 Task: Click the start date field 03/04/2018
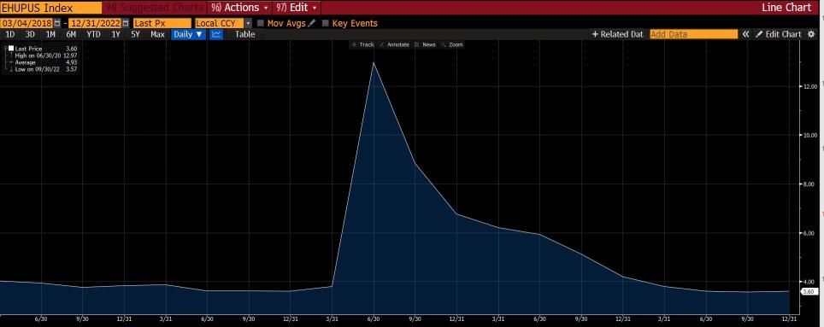tap(26, 23)
